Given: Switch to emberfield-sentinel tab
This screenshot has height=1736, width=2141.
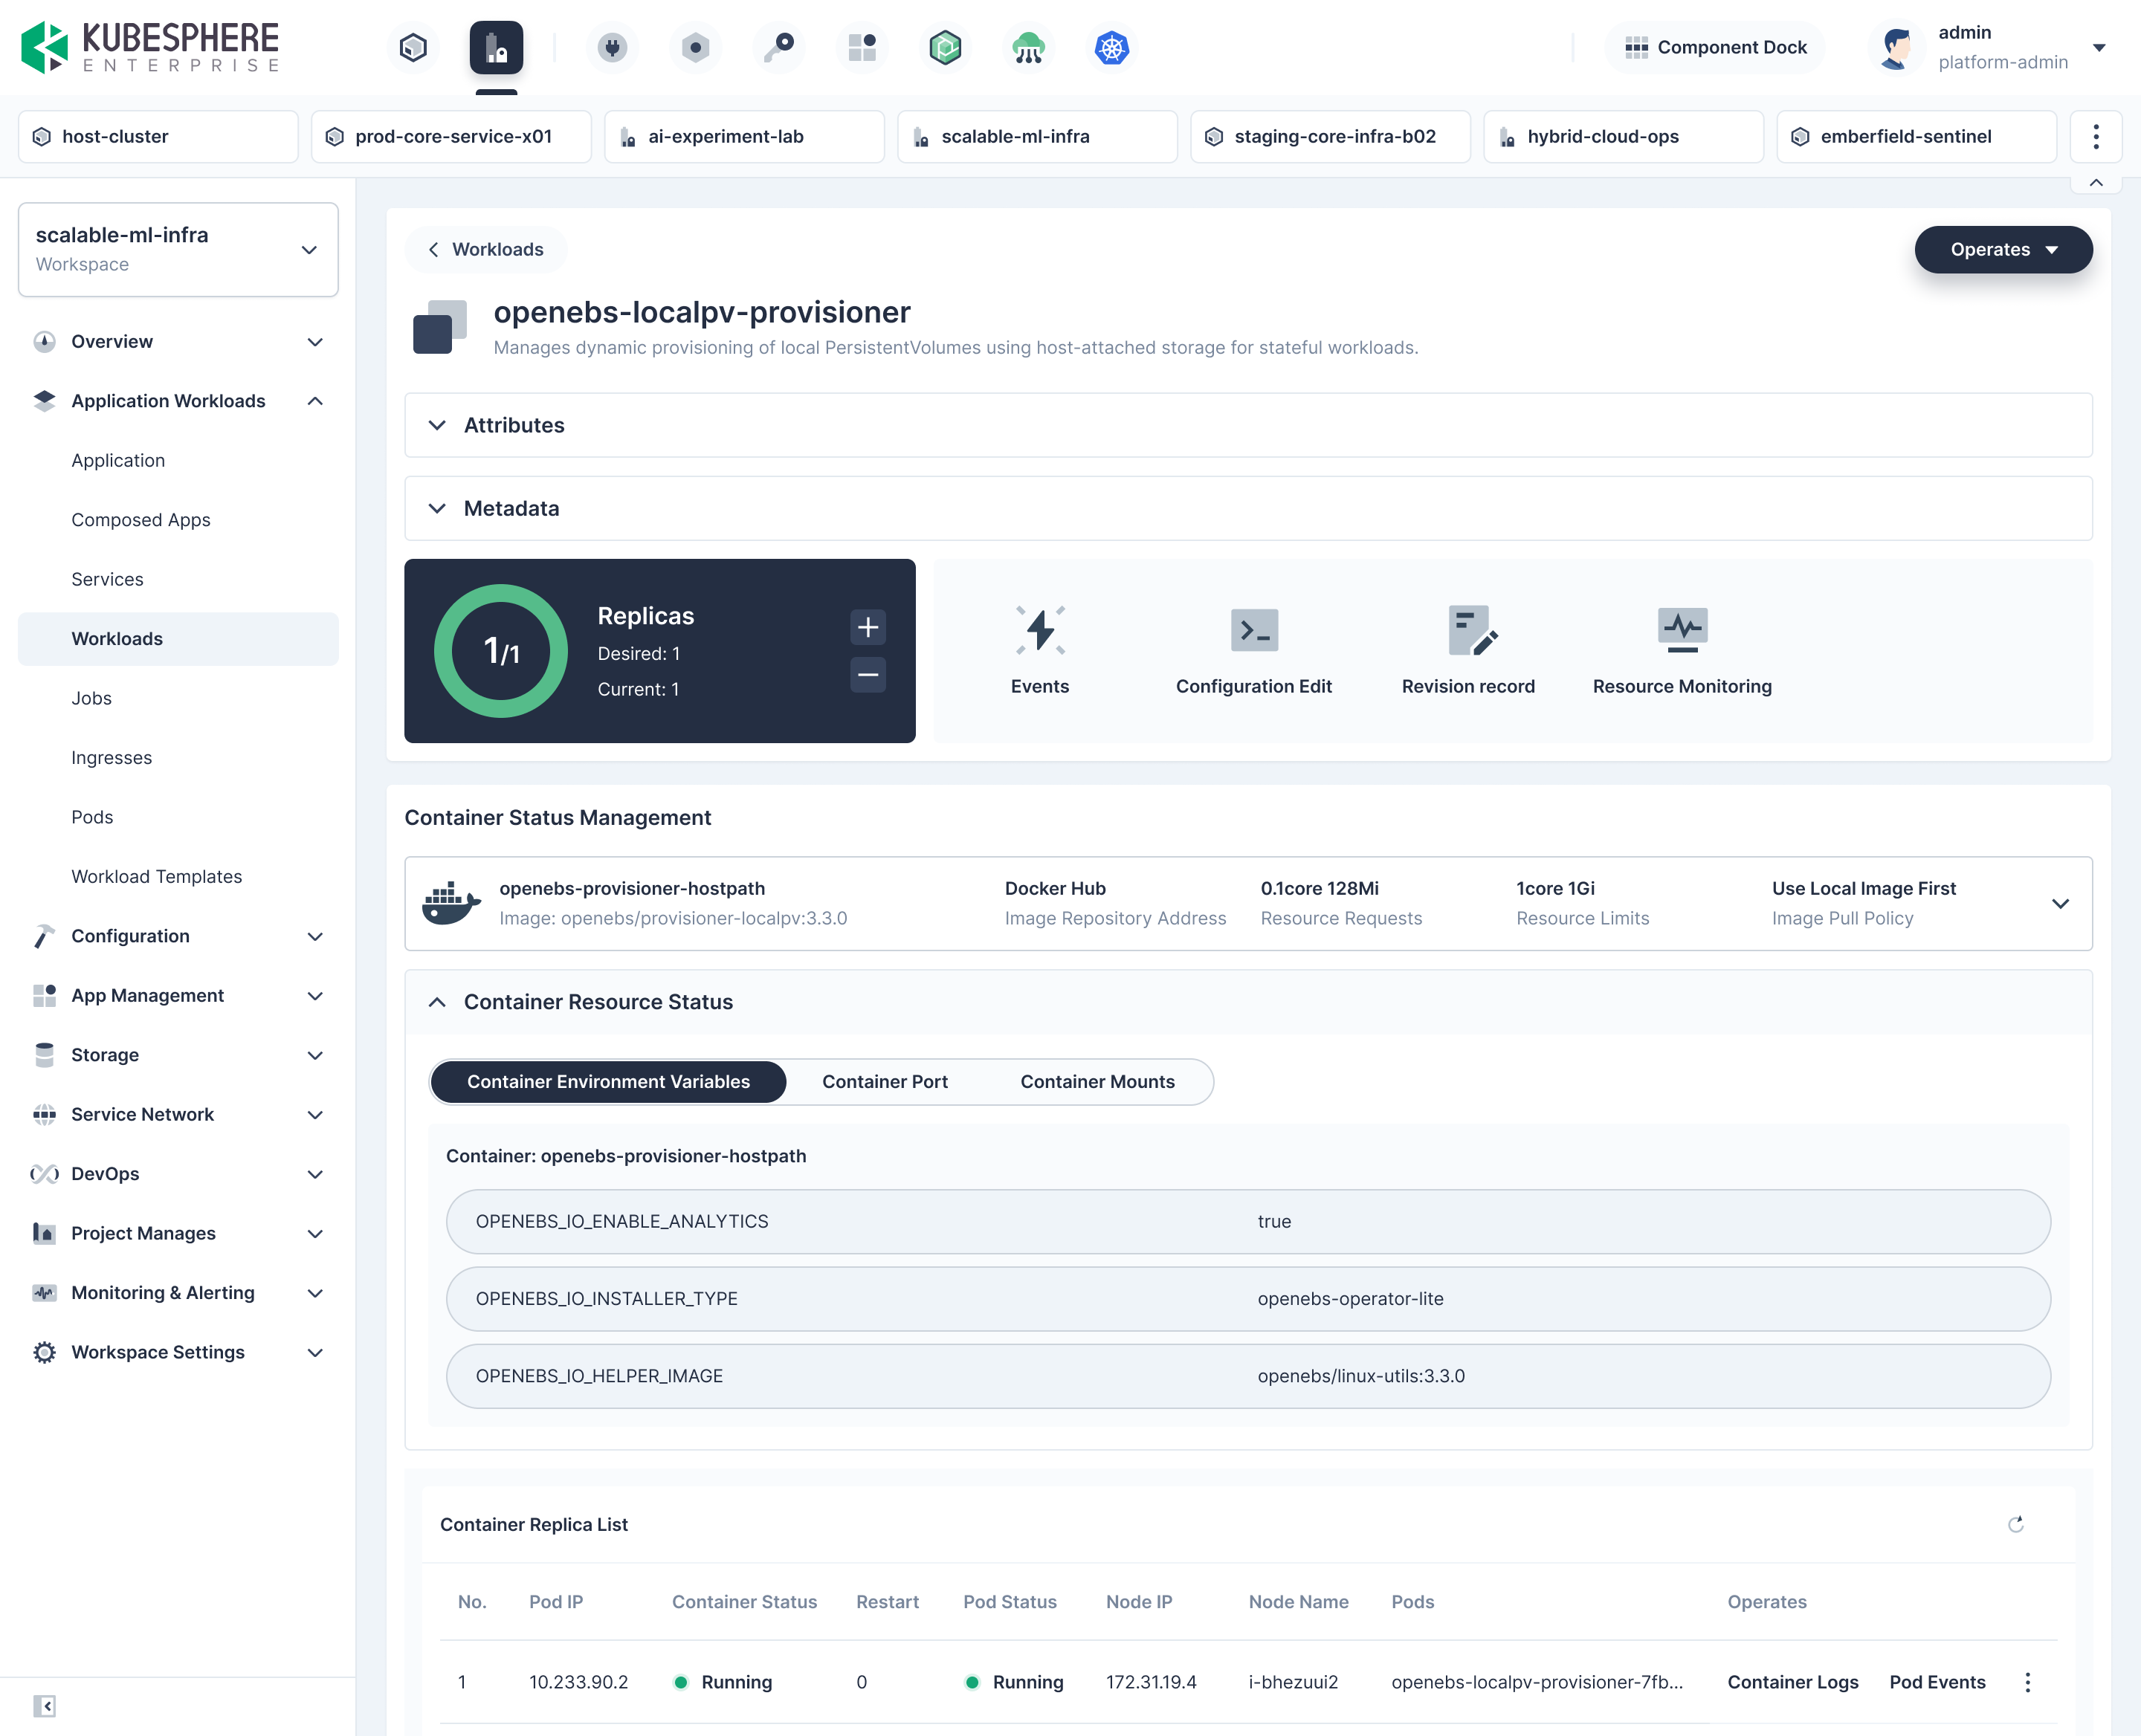Looking at the screenshot, I should [x=1917, y=136].
